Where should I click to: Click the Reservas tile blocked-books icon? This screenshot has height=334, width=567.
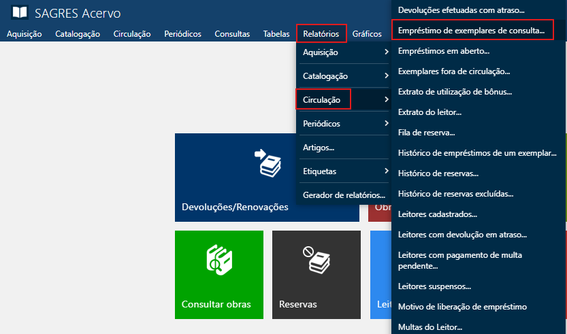pyautogui.click(x=317, y=260)
